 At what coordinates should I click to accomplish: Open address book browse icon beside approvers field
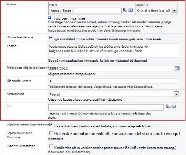130,10
